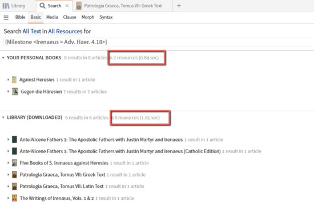Choose Bible search type
The image size is (314, 216).
tap(20, 17)
